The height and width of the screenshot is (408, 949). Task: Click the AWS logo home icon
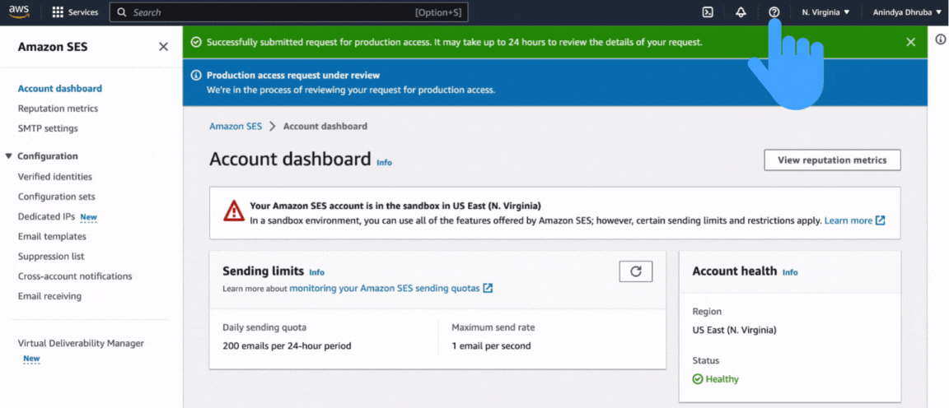point(19,12)
